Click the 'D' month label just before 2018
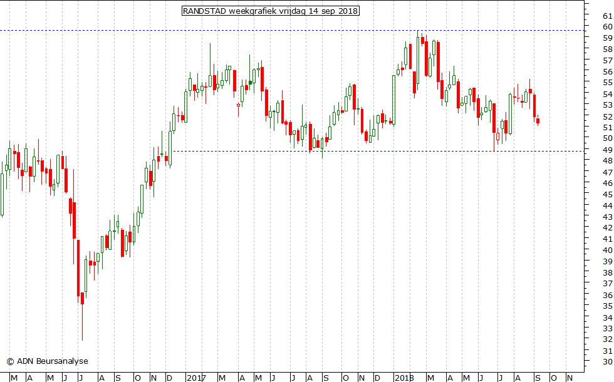Image resolution: width=614 pixels, height=382 pixels. (377, 378)
